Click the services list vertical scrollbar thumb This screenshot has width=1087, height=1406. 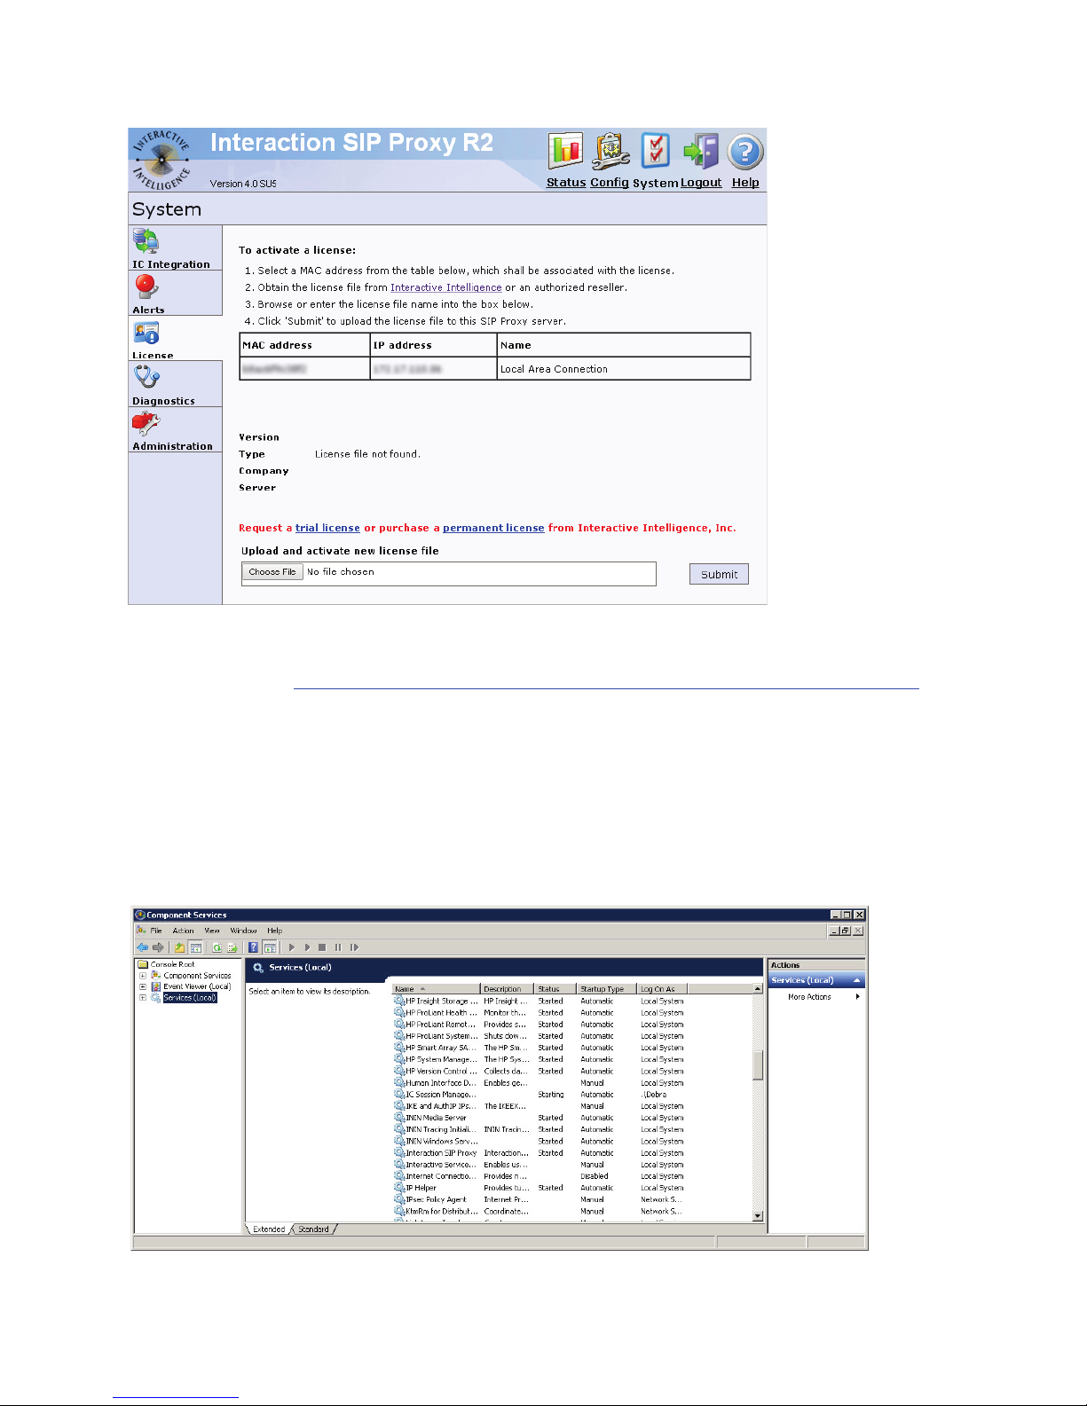pyautogui.click(x=758, y=1064)
